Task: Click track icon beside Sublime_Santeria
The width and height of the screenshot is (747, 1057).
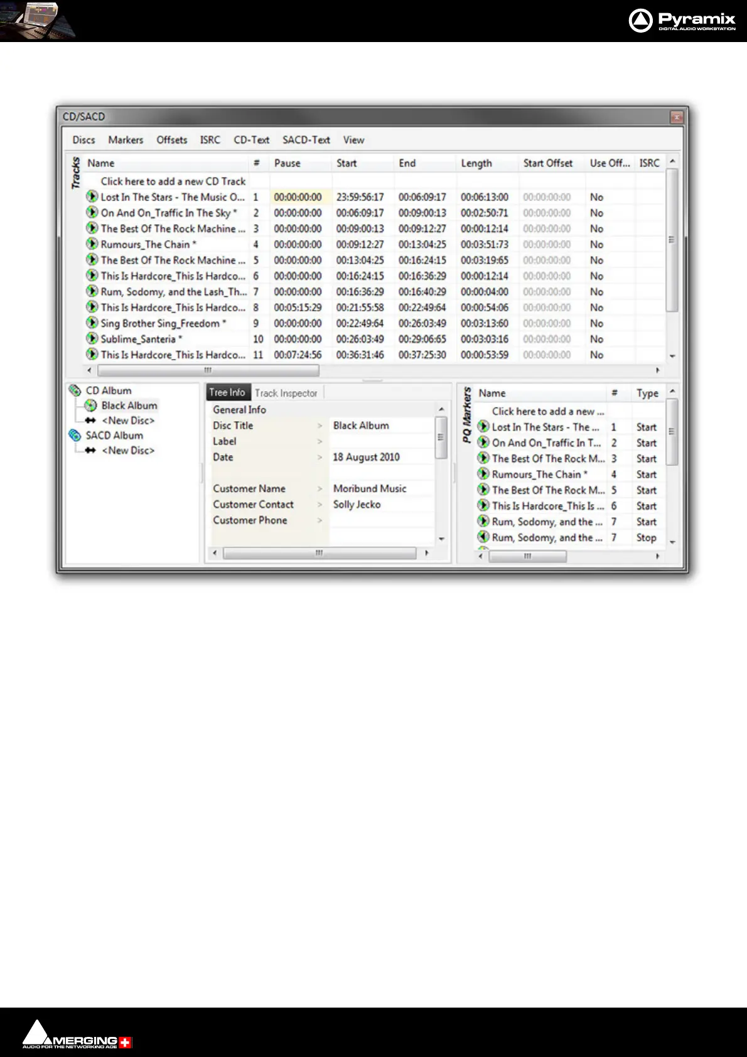Action: (x=92, y=339)
